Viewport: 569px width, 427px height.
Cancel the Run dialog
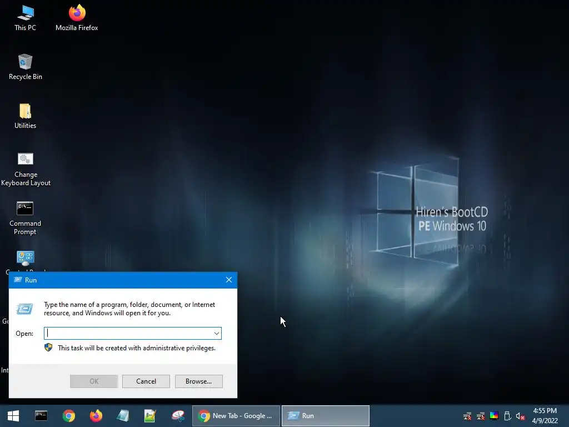tap(146, 381)
